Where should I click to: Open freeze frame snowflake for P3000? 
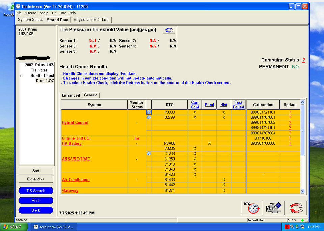click(x=149, y=112)
